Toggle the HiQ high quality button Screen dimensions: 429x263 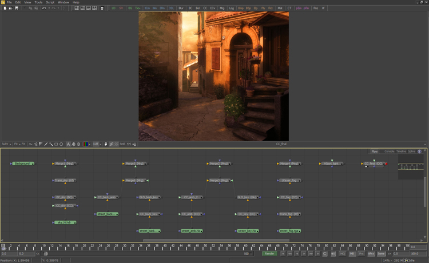click(343, 253)
